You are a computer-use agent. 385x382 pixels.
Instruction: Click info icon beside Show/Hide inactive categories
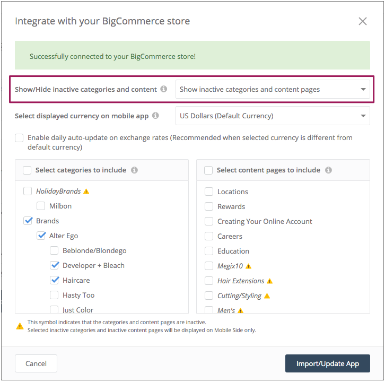(x=164, y=89)
